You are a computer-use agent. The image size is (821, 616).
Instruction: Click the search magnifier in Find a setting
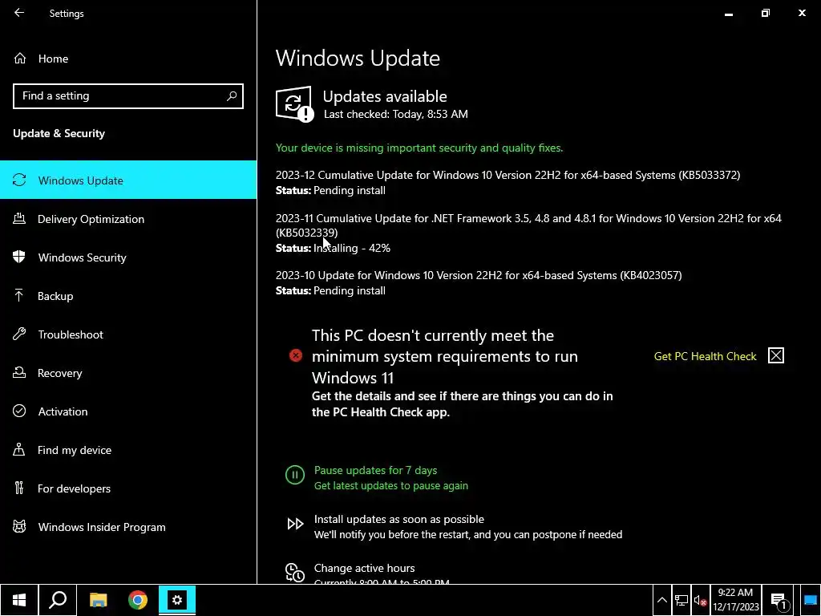point(232,96)
